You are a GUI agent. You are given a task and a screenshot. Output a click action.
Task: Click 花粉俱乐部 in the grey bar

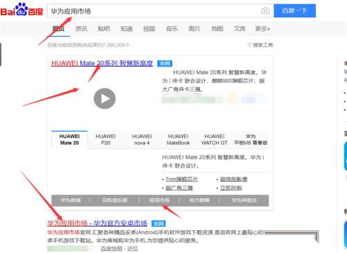pyautogui.click(x=115, y=200)
